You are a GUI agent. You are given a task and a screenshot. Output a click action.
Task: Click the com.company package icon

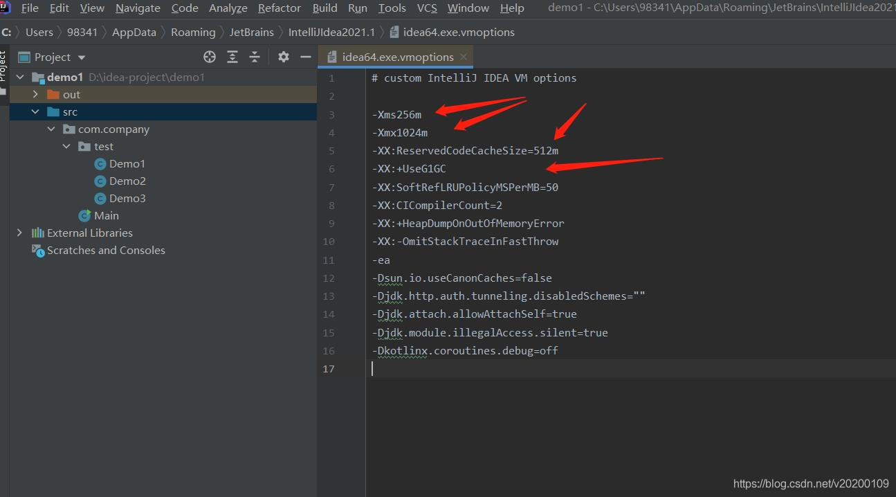point(68,129)
